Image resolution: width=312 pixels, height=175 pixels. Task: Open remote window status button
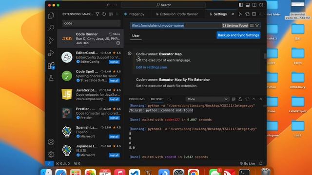click(x=49, y=163)
